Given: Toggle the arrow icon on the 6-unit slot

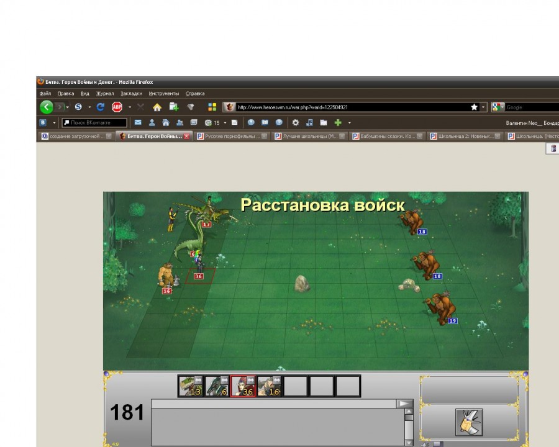Looking at the screenshot, I should pyautogui.click(x=224, y=381).
